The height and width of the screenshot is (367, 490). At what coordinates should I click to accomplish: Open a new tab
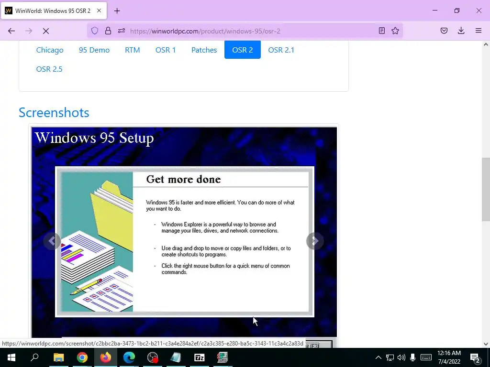pos(117,11)
